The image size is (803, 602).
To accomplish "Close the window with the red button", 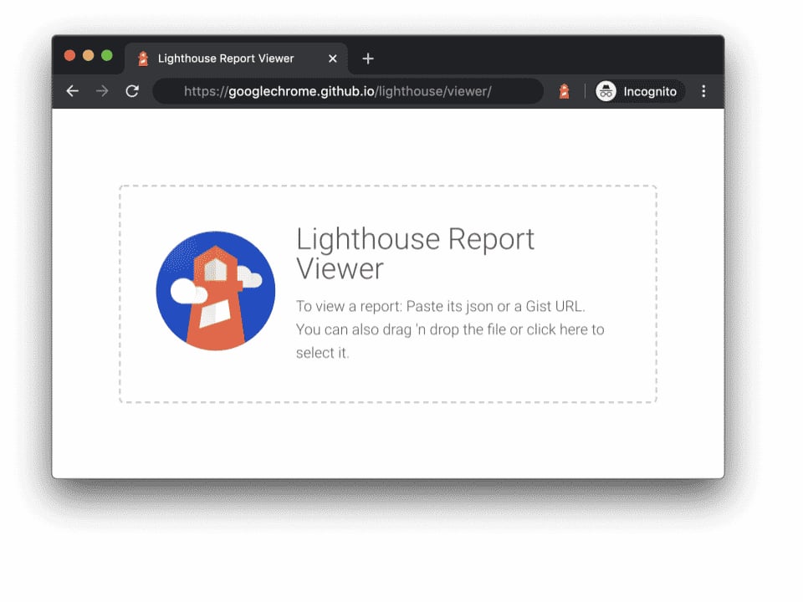I will [70, 55].
